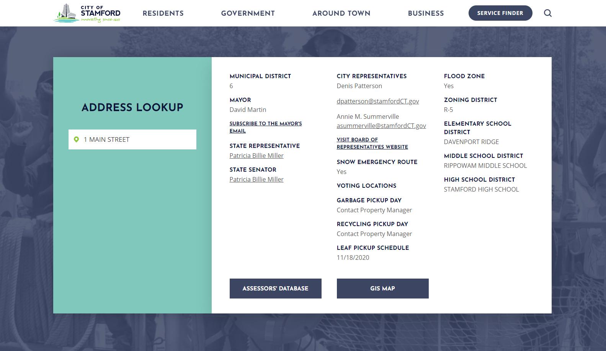Click the Leaf Pickup Schedule date 11/18/2020
The image size is (606, 351).
click(353, 258)
